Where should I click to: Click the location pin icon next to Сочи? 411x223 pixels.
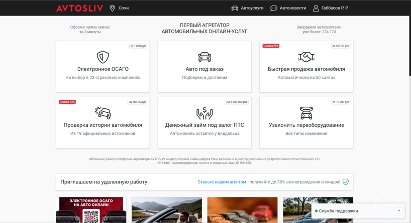(113, 8)
